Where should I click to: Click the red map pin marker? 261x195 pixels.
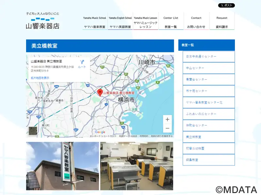[100, 93]
